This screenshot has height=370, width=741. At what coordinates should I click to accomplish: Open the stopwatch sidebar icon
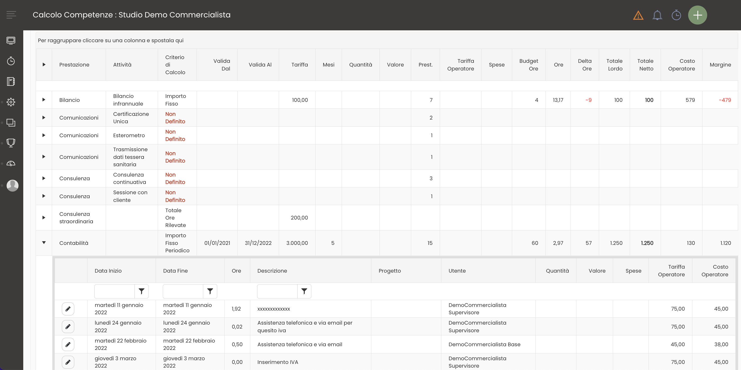[x=11, y=61]
